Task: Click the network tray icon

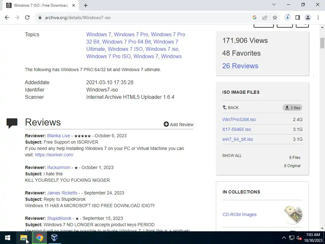Action: pos(292,238)
